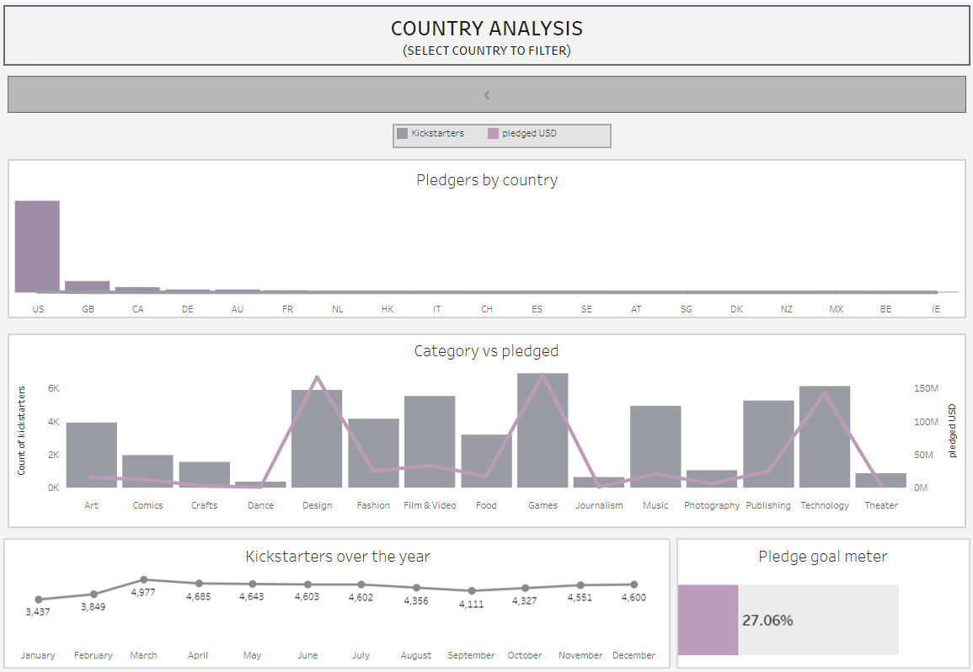
Task: Select the GB bar in Pledgers by country
Action: (x=88, y=286)
